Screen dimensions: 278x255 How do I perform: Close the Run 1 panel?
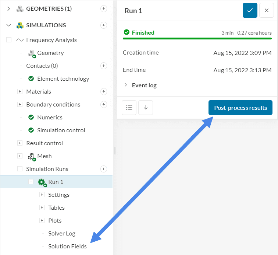point(266,11)
